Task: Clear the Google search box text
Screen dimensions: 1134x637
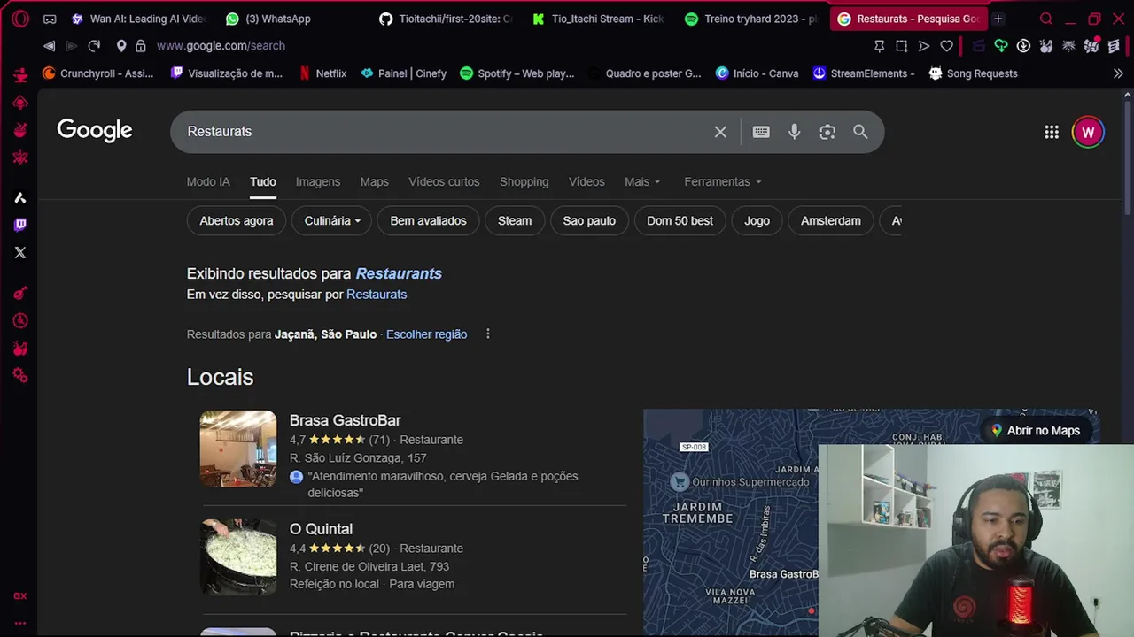Action: click(x=720, y=132)
